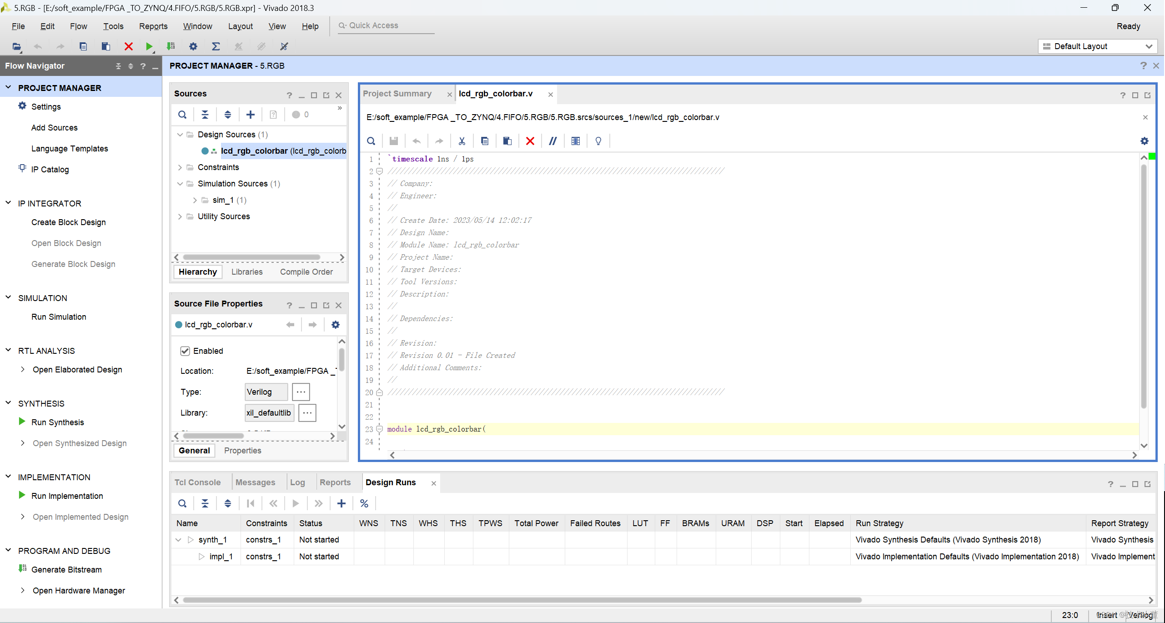
Task: Switch to the Tcl Console tab
Action: (197, 482)
